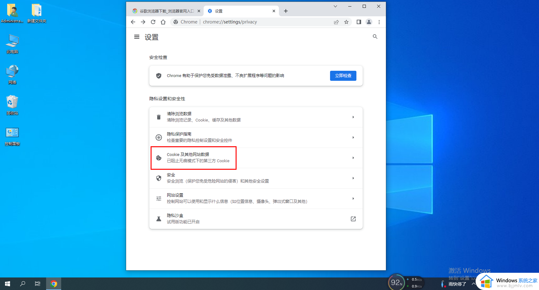Expand the 清除浏览数据 row arrow
This screenshot has width=539, height=290.
coord(353,117)
